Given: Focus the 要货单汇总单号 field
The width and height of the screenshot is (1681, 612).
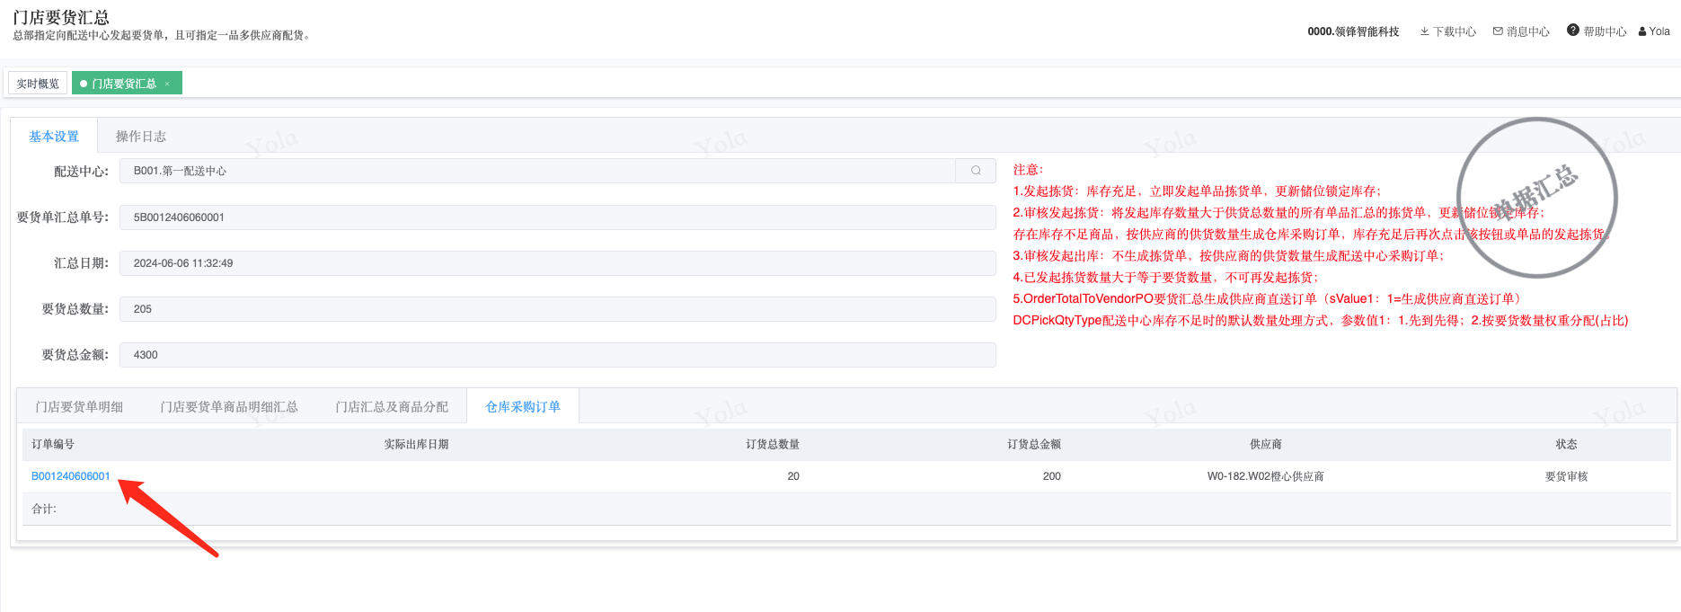Looking at the screenshot, I should tap(558, 217).
